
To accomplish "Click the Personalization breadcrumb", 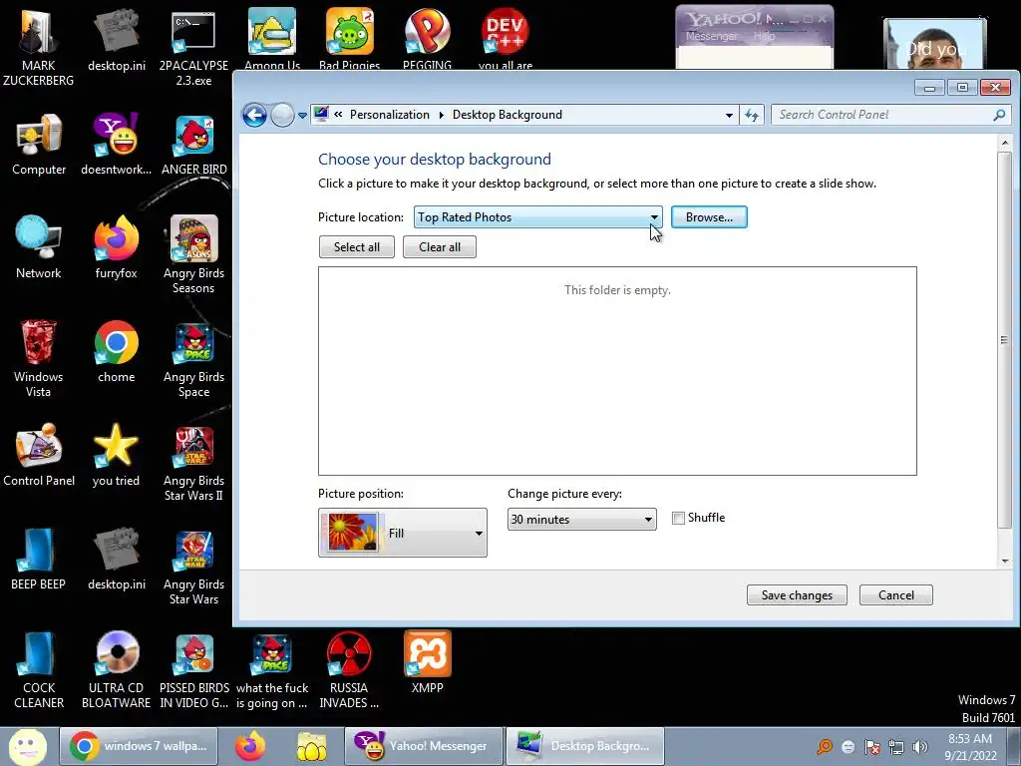I will 390,115.
